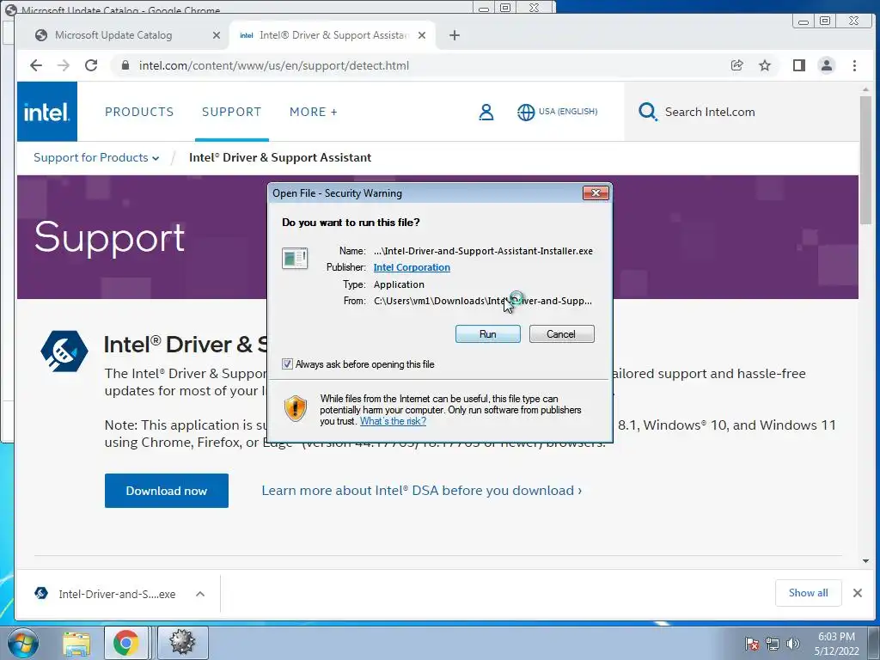Cancel the Open File security dialog
Viewport: 880px width, 660px height.
pos(561,334)
